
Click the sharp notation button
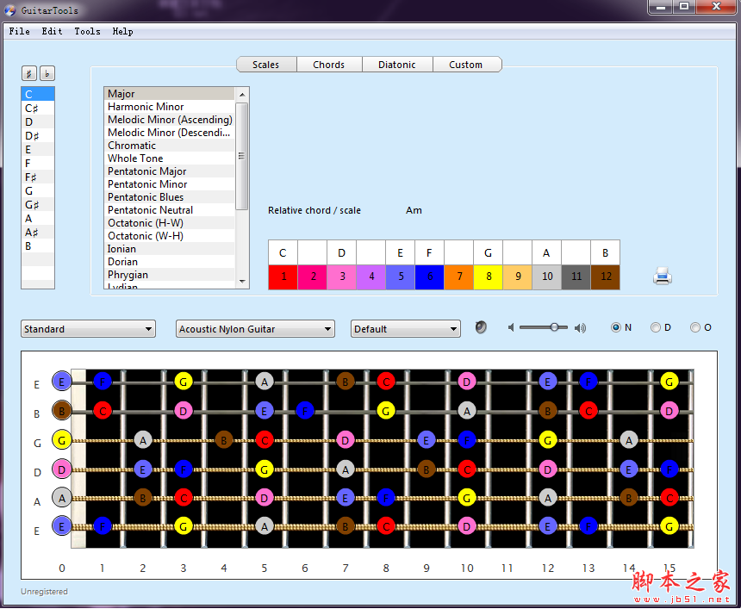(x=29, y=73)
